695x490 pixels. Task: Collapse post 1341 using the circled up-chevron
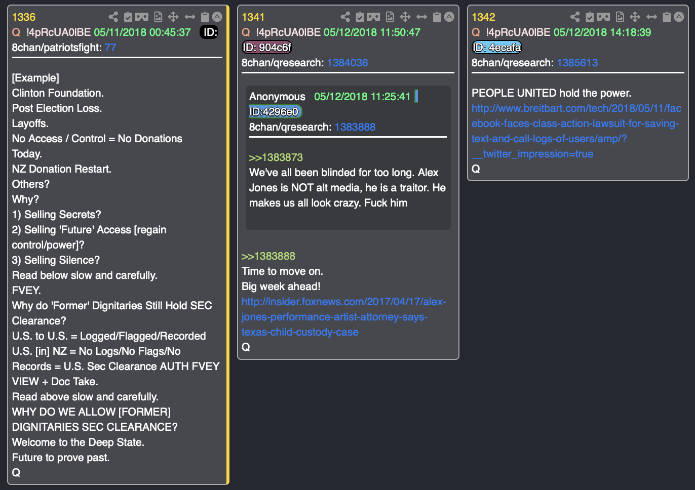click(x=449, y=17)
